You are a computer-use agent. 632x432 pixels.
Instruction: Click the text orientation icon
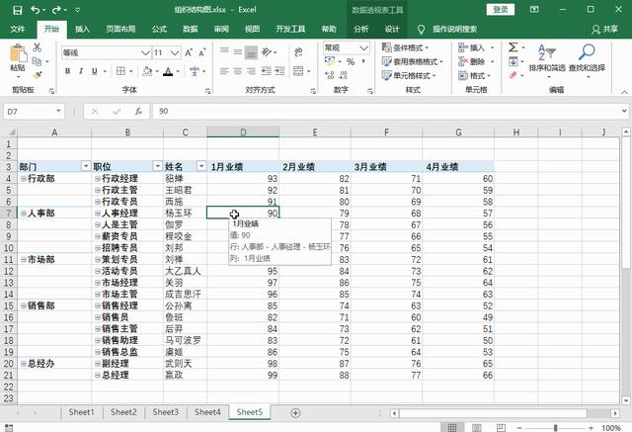267,52
